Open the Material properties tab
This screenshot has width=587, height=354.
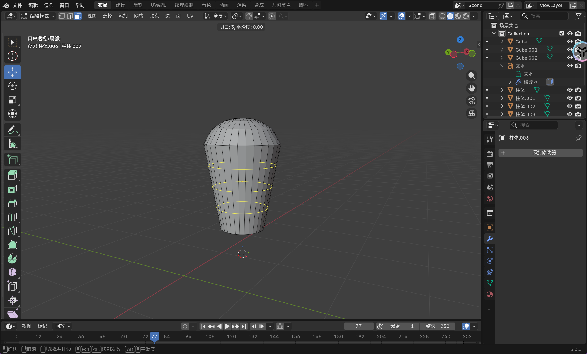click(x=489, y=294)
